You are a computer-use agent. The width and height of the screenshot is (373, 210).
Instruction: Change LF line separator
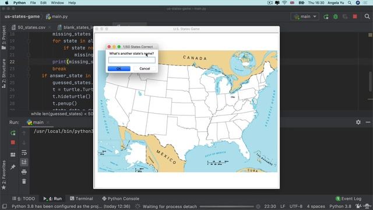283,206
